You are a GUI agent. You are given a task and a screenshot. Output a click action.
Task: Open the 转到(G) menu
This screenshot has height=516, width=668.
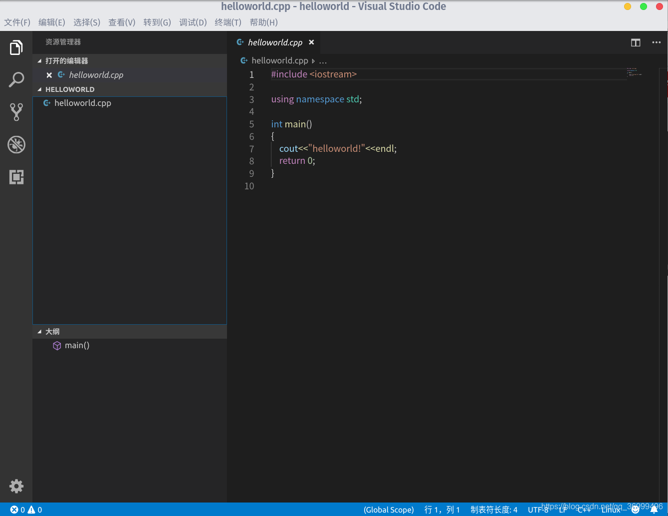pyautogui.click(x=157, y=22)
